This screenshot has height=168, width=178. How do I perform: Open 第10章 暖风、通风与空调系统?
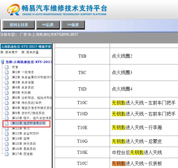pyautogui.click(x=32, y=118)
